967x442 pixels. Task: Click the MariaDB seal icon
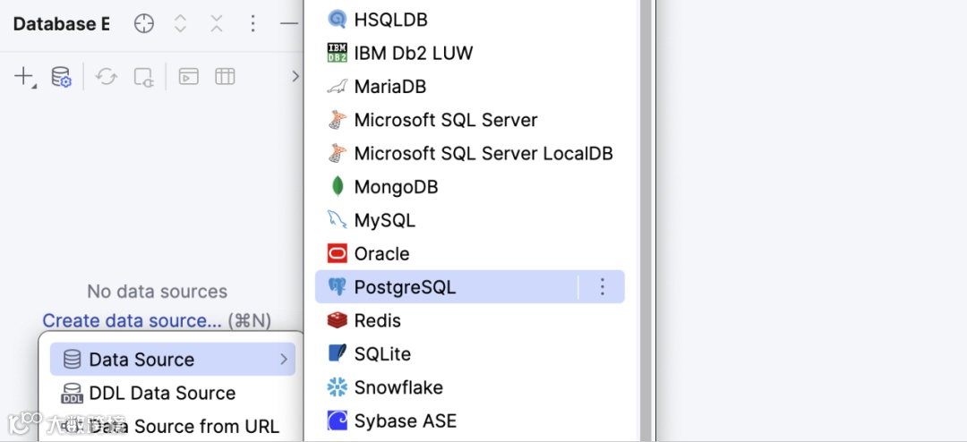point(338,87)
